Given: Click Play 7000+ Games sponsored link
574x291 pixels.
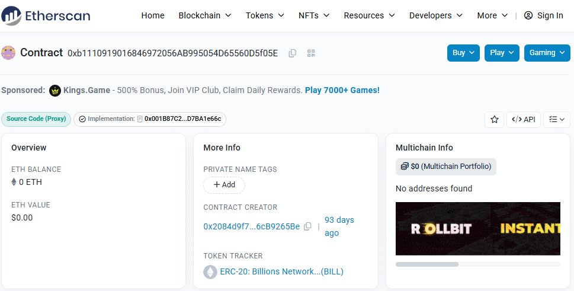Looking at the screenshot, I should tap(342, 91).
